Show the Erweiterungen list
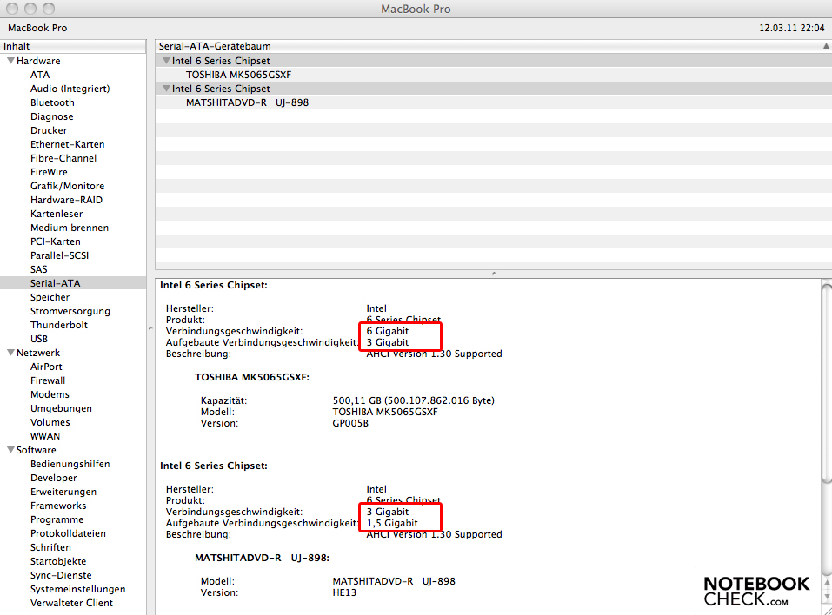The height and width of the screenshot is (615, 832). [x=63, y=492]
